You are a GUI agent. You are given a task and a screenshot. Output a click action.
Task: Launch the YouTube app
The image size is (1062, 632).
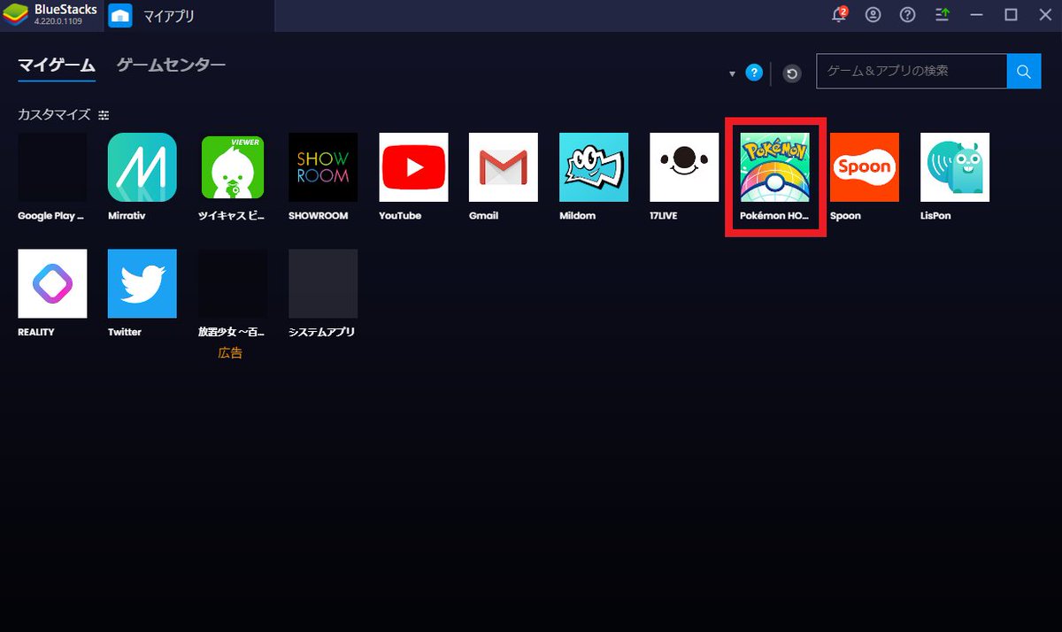pos(413,167)
